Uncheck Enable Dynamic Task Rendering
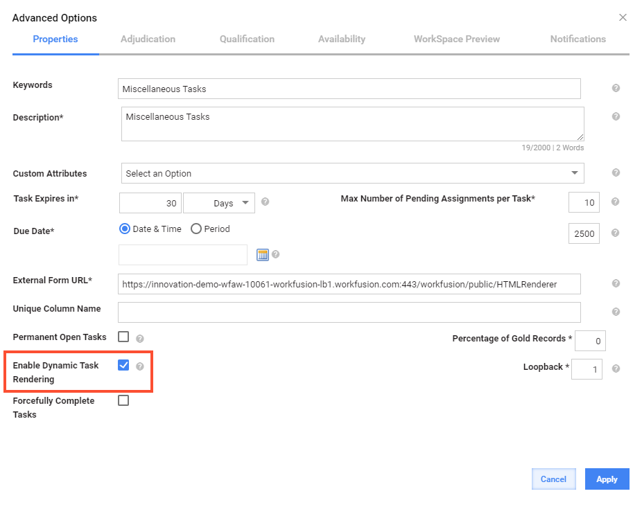The width and height of the screenshot is (642, 507). pyautogui.click(x=123, y=365)
